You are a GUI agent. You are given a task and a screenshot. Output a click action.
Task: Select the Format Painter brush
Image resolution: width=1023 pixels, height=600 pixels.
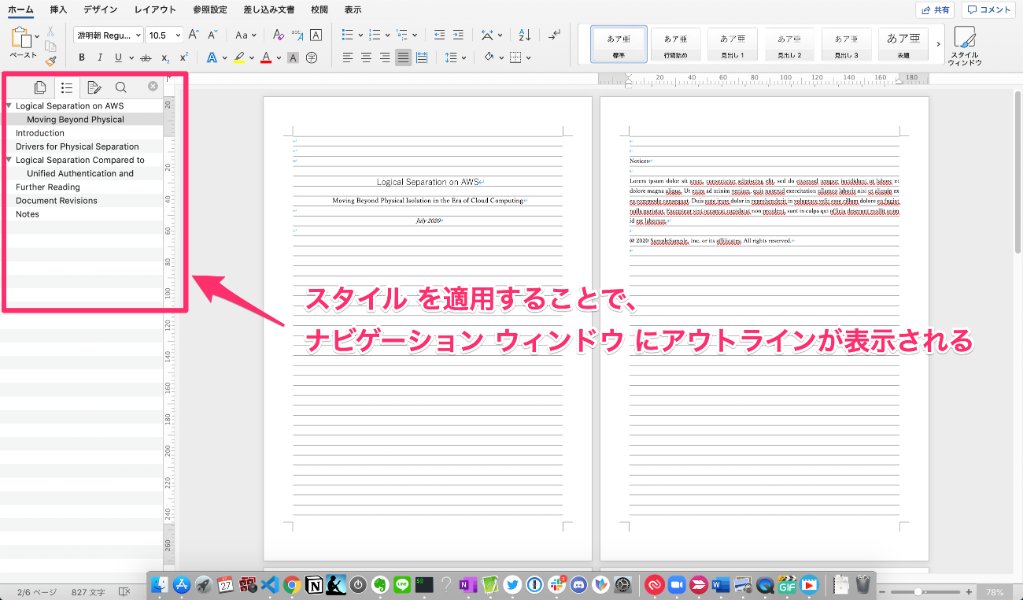point(50,61)
